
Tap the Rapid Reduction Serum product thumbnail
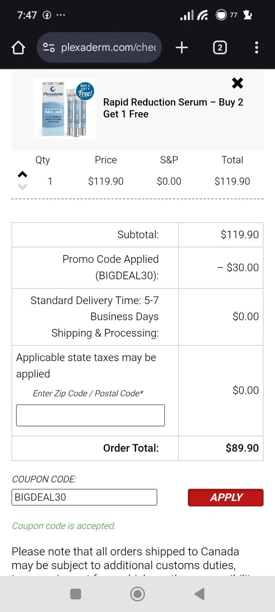[65, 109]
